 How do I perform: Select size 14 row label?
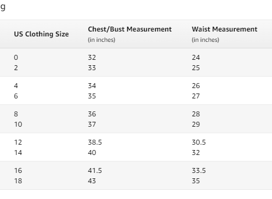click(x=18, y=153)
